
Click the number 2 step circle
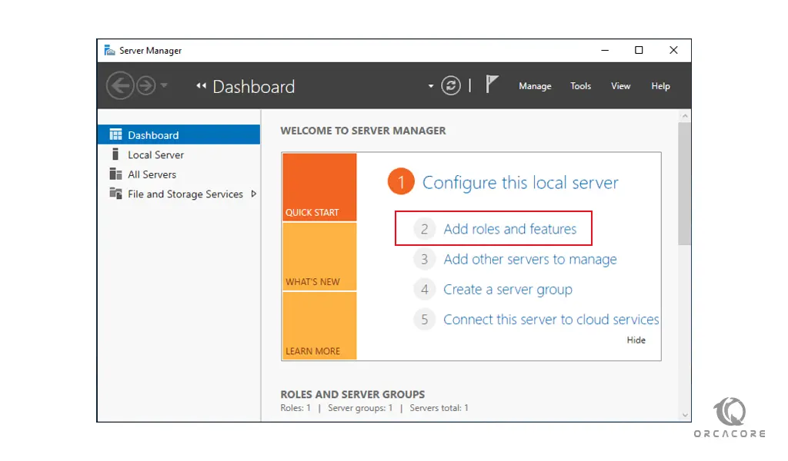[x=425, y=229]
